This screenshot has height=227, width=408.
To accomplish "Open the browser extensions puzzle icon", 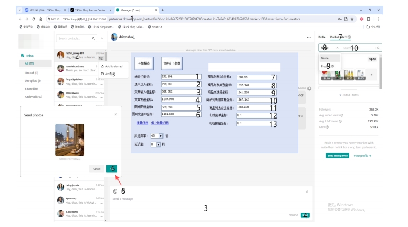I will click(369, 19).
